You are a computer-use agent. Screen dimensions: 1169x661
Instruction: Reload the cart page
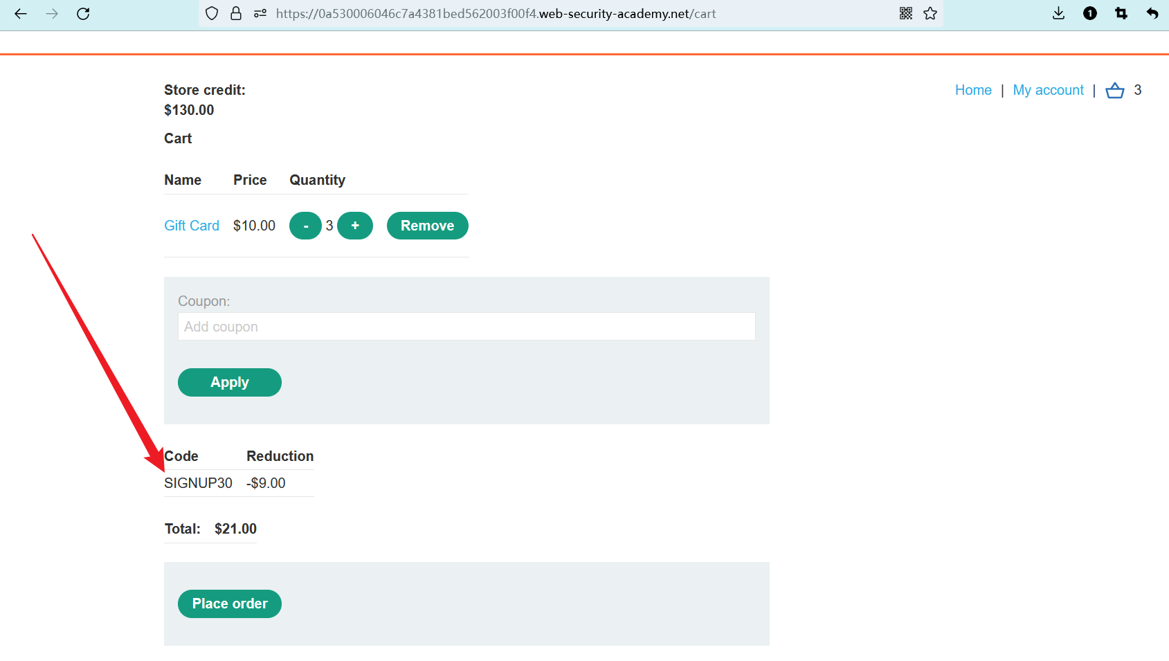tap(83, 14)
